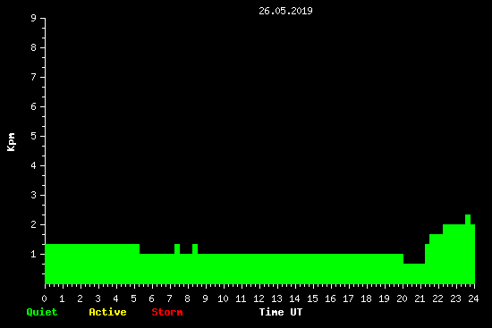The width and height of the screenshot is (492, 328).
Task: Select the red Storm legend label
Action: tap(167, 312)
